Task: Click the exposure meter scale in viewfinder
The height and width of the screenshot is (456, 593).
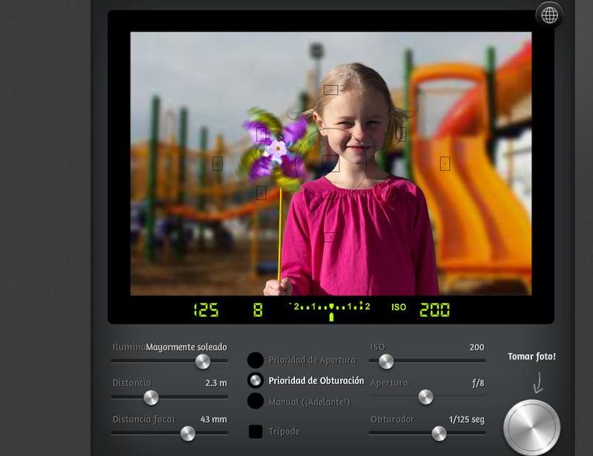Action: 329,311
